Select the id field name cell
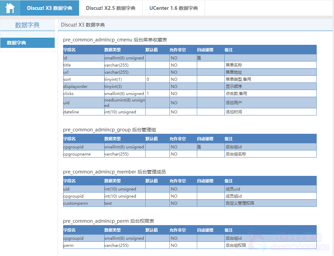The image size is (334, 256). coord(84,58)
